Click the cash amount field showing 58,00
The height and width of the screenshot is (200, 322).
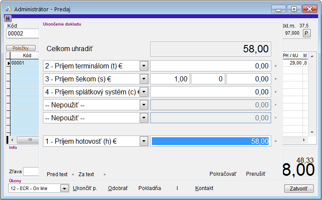pos(210,141)
